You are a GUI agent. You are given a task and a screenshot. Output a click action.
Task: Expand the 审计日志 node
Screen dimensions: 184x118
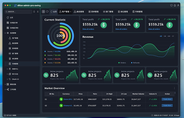click(x=7, y=74)
